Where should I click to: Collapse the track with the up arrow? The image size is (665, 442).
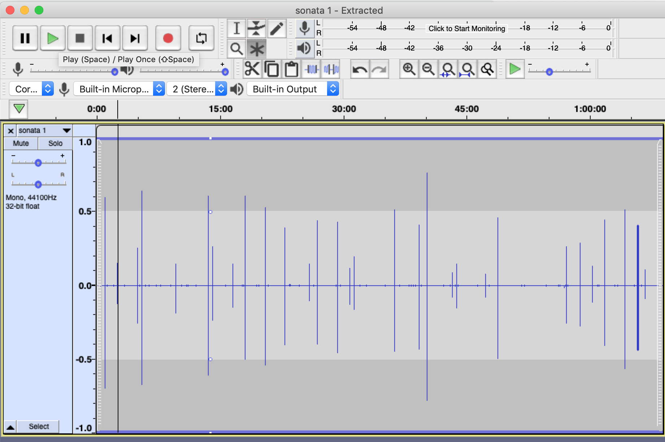[x=10, y=427]
